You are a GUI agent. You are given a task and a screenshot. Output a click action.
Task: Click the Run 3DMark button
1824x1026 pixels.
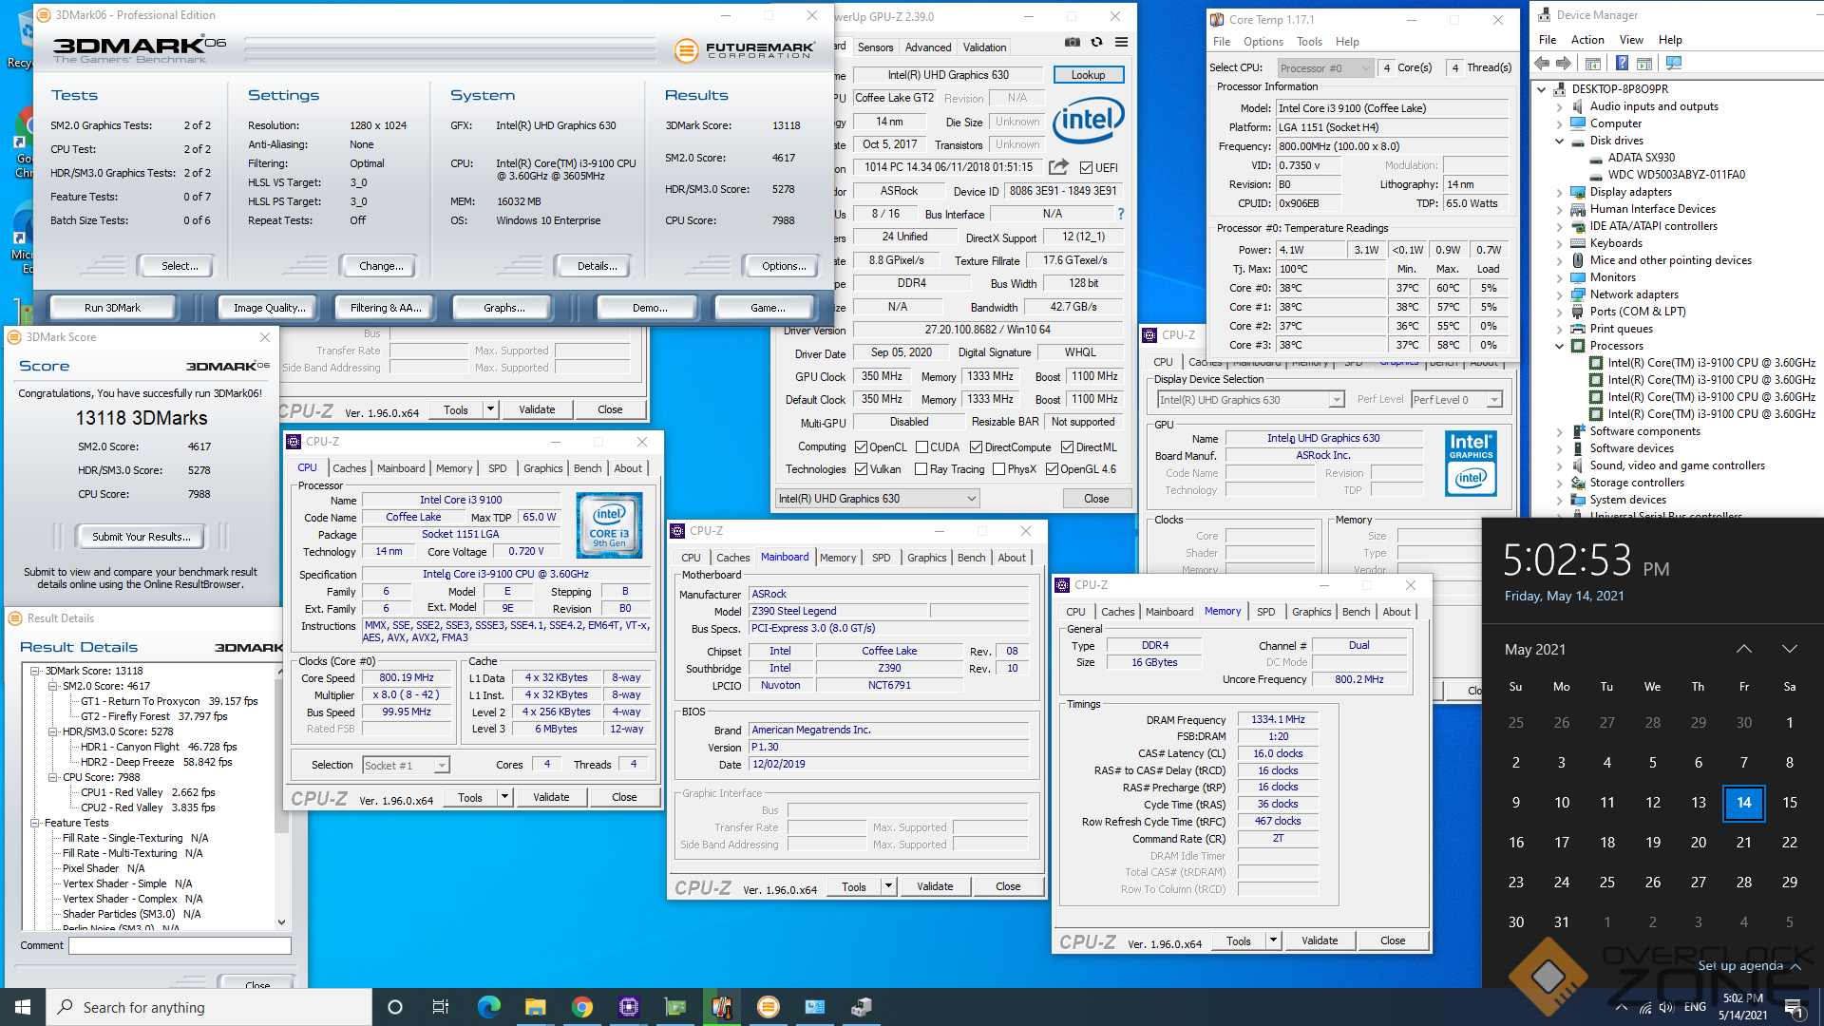click(112, 308)
